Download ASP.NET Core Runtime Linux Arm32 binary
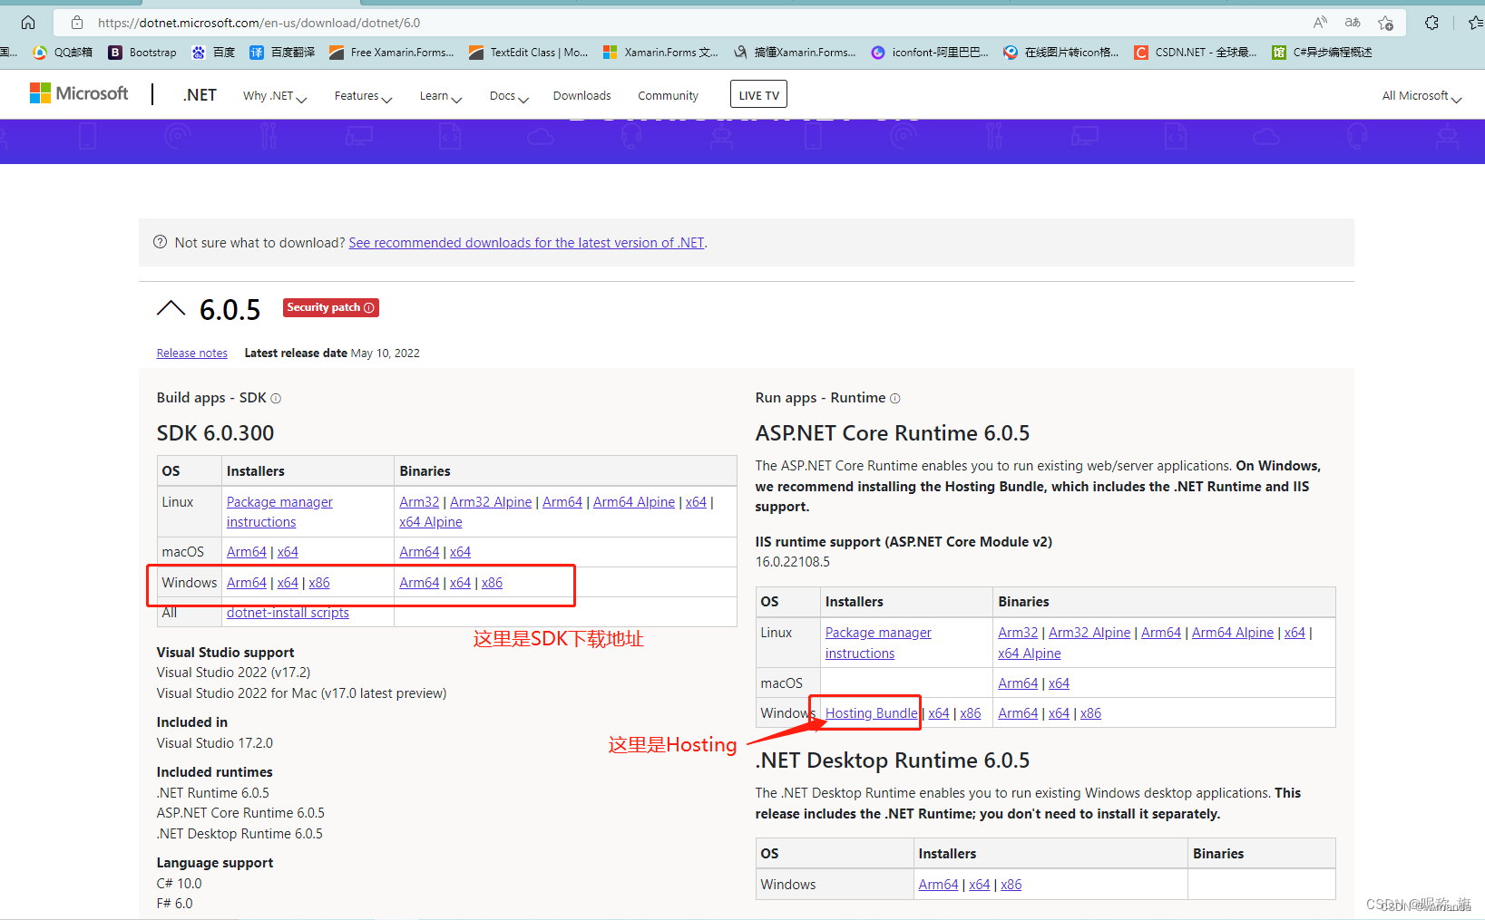Viewport: 1485px width, 920px height. coord(1018,633)
